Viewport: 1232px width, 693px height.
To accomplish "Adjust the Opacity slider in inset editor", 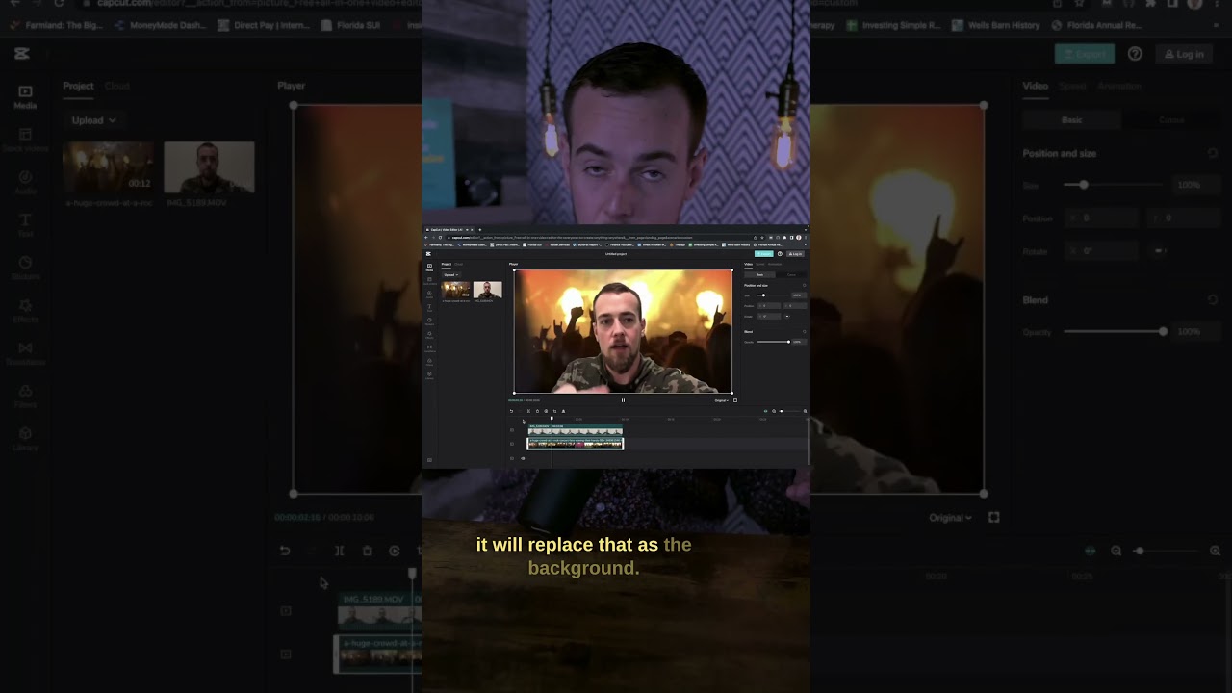I will point(772,342).
